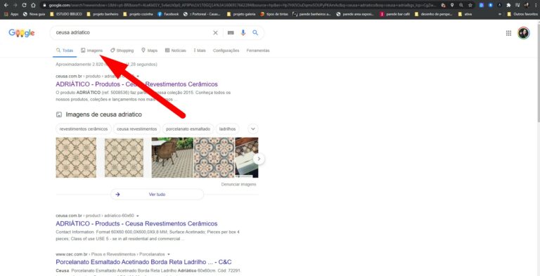Click the blue magnifying glass search icon
This screenshot has width=540, height=276.
pyautogui.click(x=255, y=33)
